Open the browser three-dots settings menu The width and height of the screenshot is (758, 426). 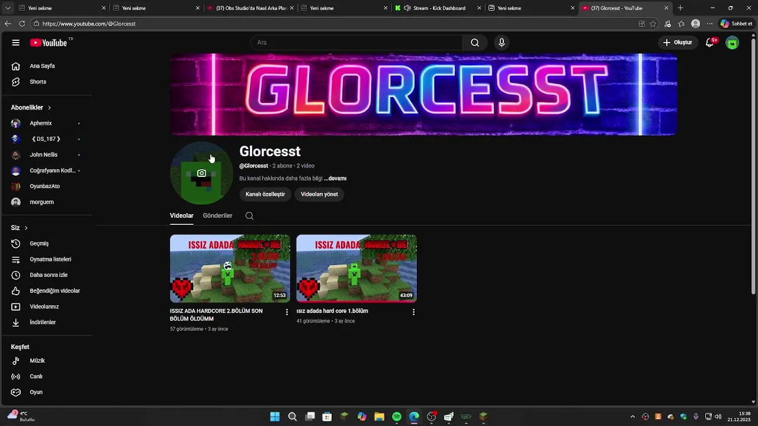pyautogui.click(x=709, y=24)
